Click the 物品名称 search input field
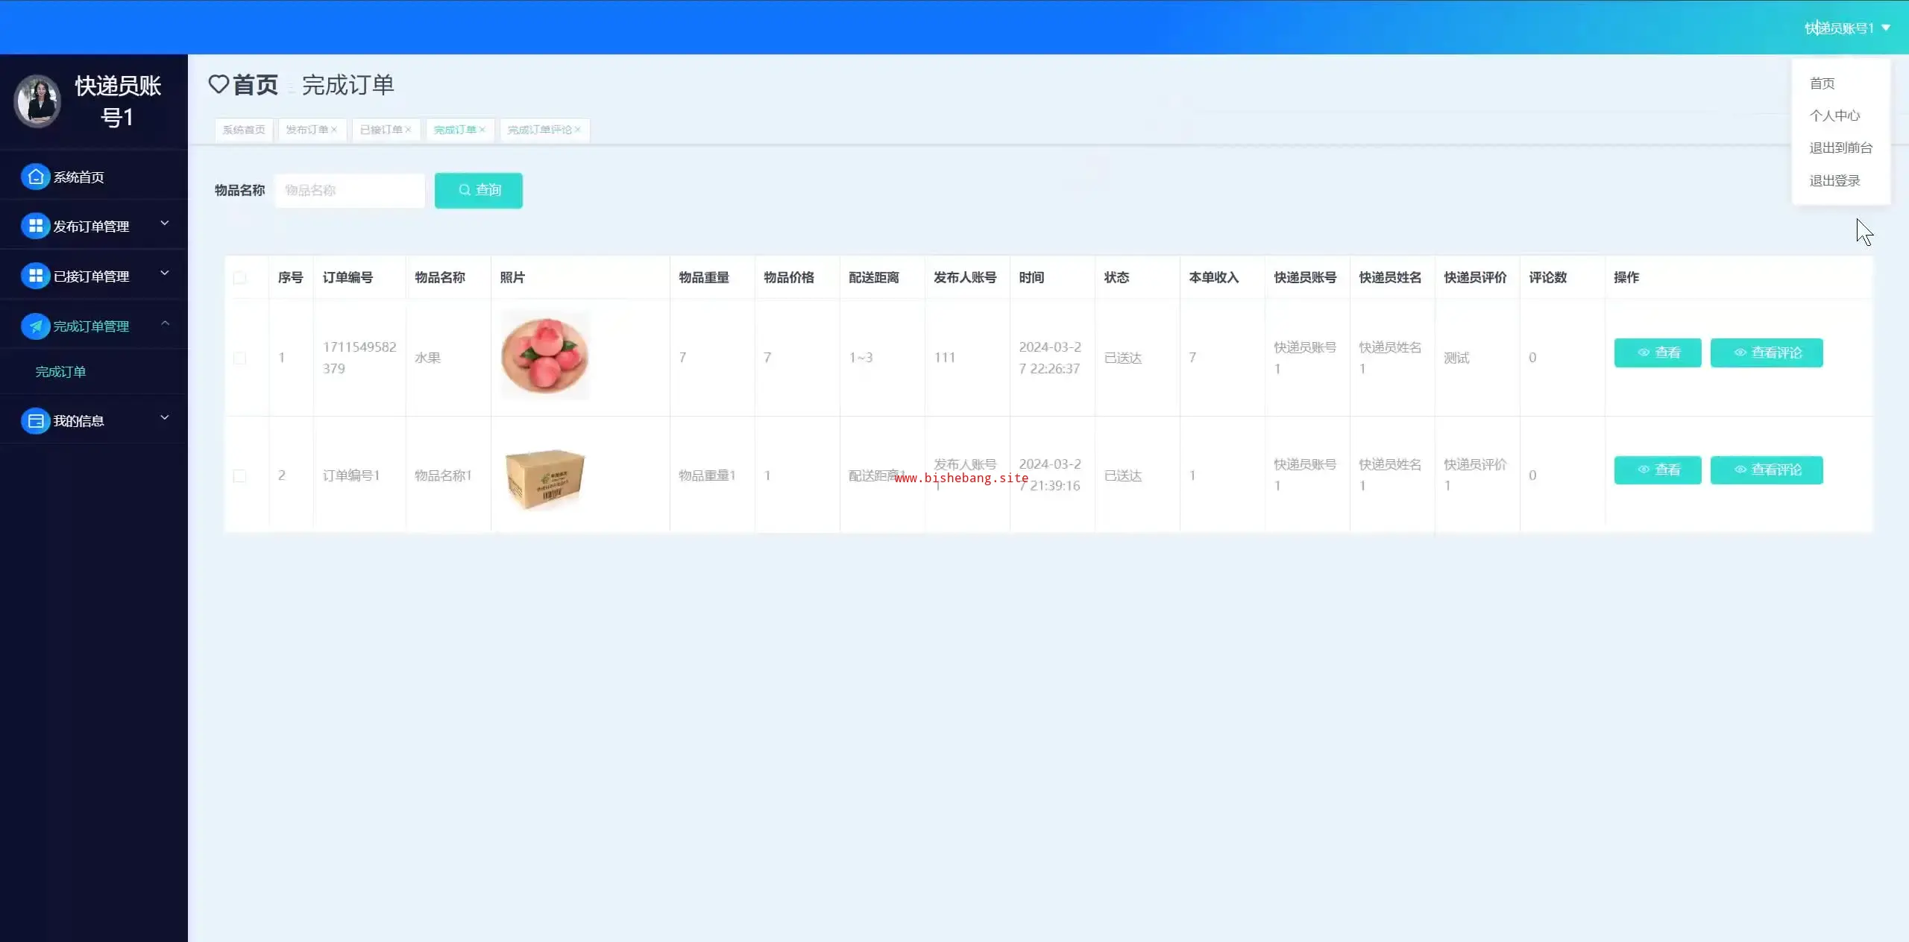This screenshot has width=1909, height=942. tap(349, 190)
